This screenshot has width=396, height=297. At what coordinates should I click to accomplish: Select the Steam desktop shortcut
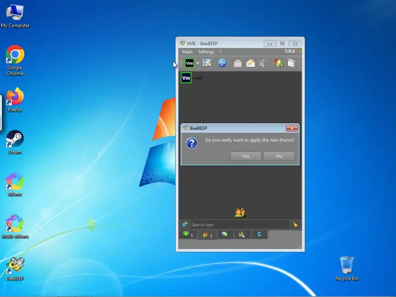(x=15, y=142)
